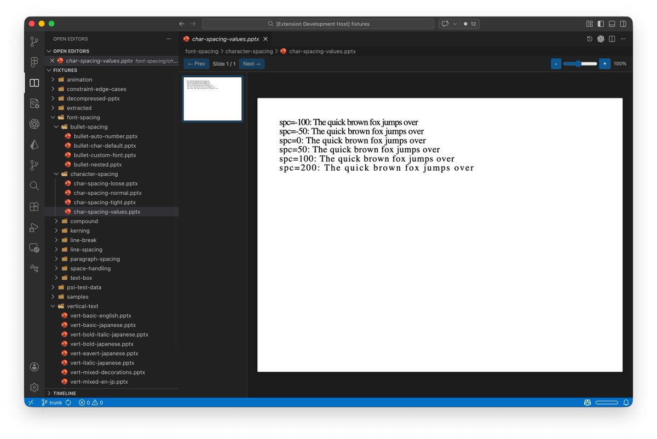Toggle bottom Panel via title bar icon

point(612,24)
